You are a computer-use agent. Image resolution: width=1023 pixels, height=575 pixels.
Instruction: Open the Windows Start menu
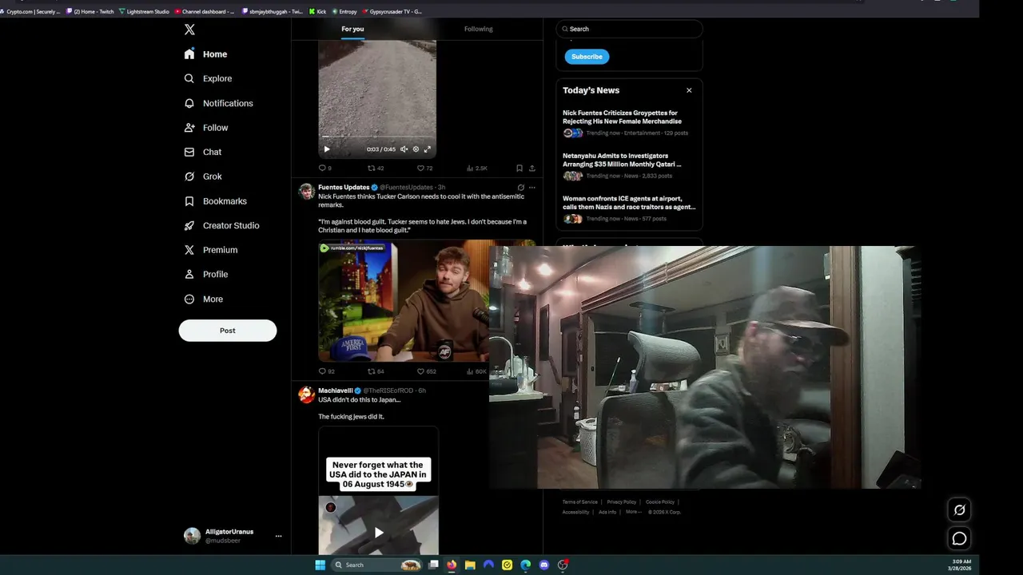pos(320,565)
